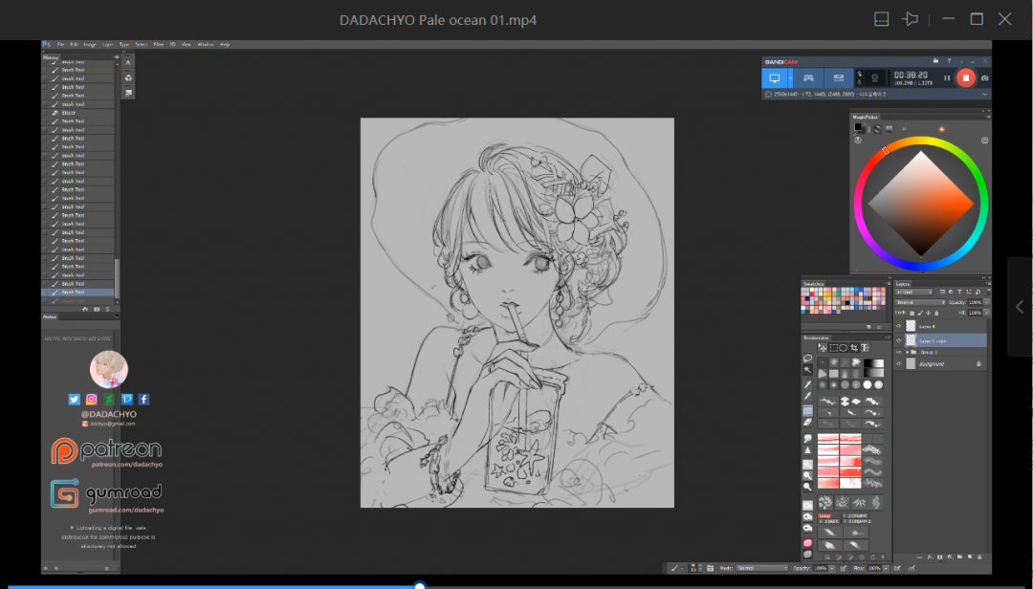Viewport: 1033px width, 589px height.
Task: Select the Magic Wand tool
Action: coord(807,370)
